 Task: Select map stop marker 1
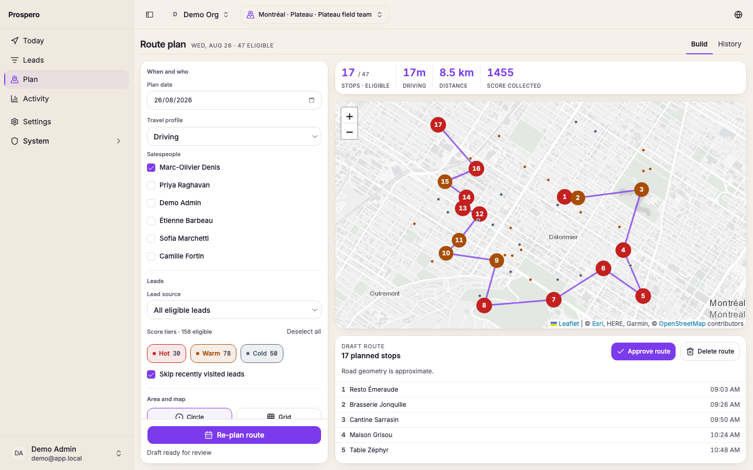[564, 197]
